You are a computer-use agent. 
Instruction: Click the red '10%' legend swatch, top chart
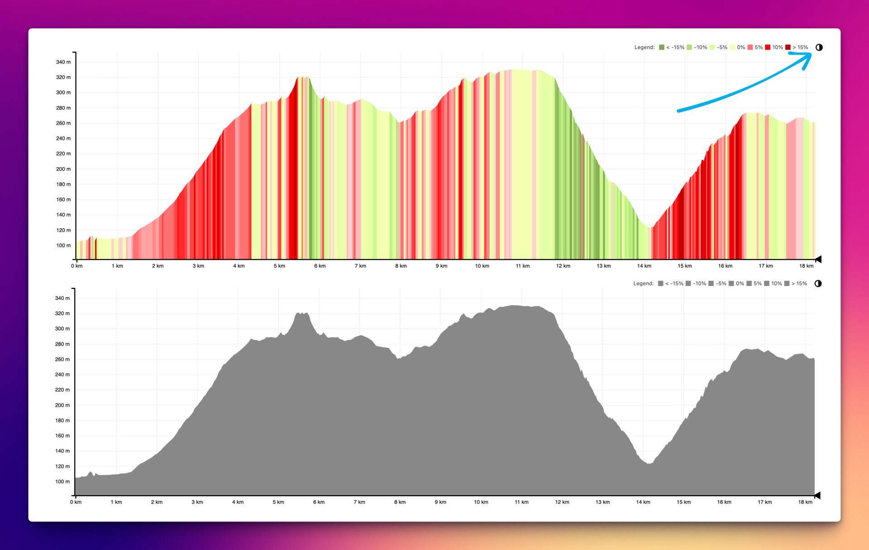click(768, 48)
